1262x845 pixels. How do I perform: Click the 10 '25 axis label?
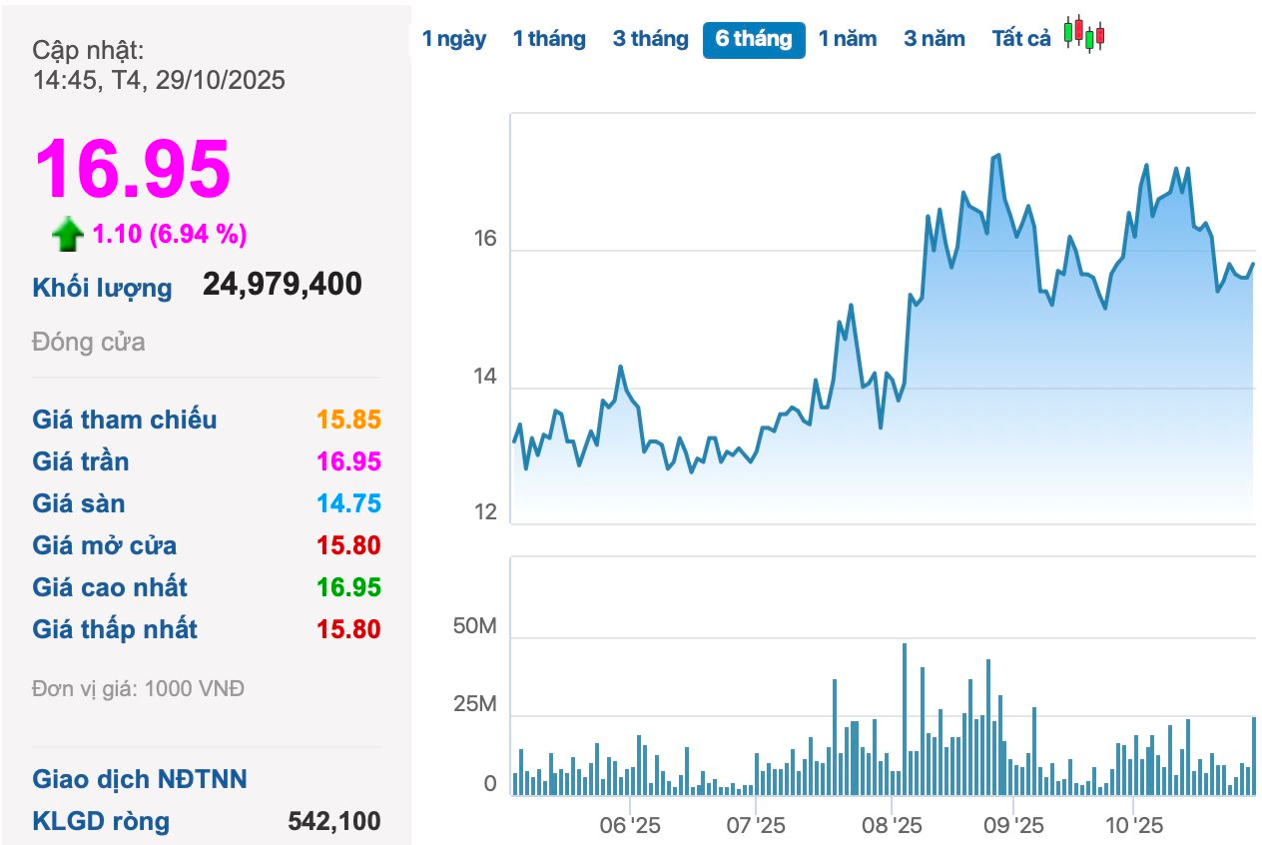pyautogui.click(x=1134, y=826)
